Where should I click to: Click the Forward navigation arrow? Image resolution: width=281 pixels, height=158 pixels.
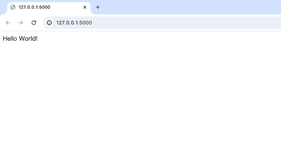(x=21, y=22)
